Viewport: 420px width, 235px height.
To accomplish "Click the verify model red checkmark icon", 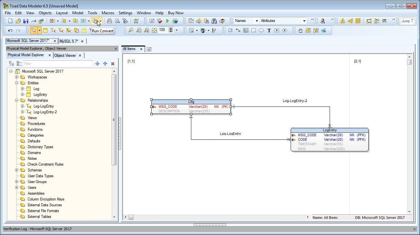I will click(x=160, y=21).
